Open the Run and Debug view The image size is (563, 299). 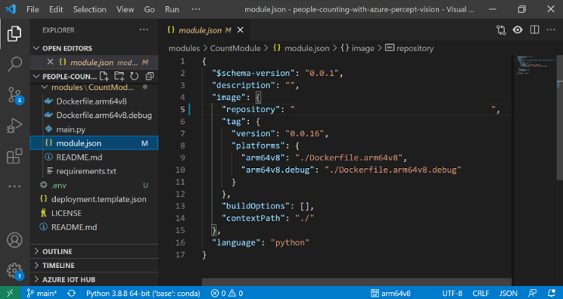pos(15,125)
